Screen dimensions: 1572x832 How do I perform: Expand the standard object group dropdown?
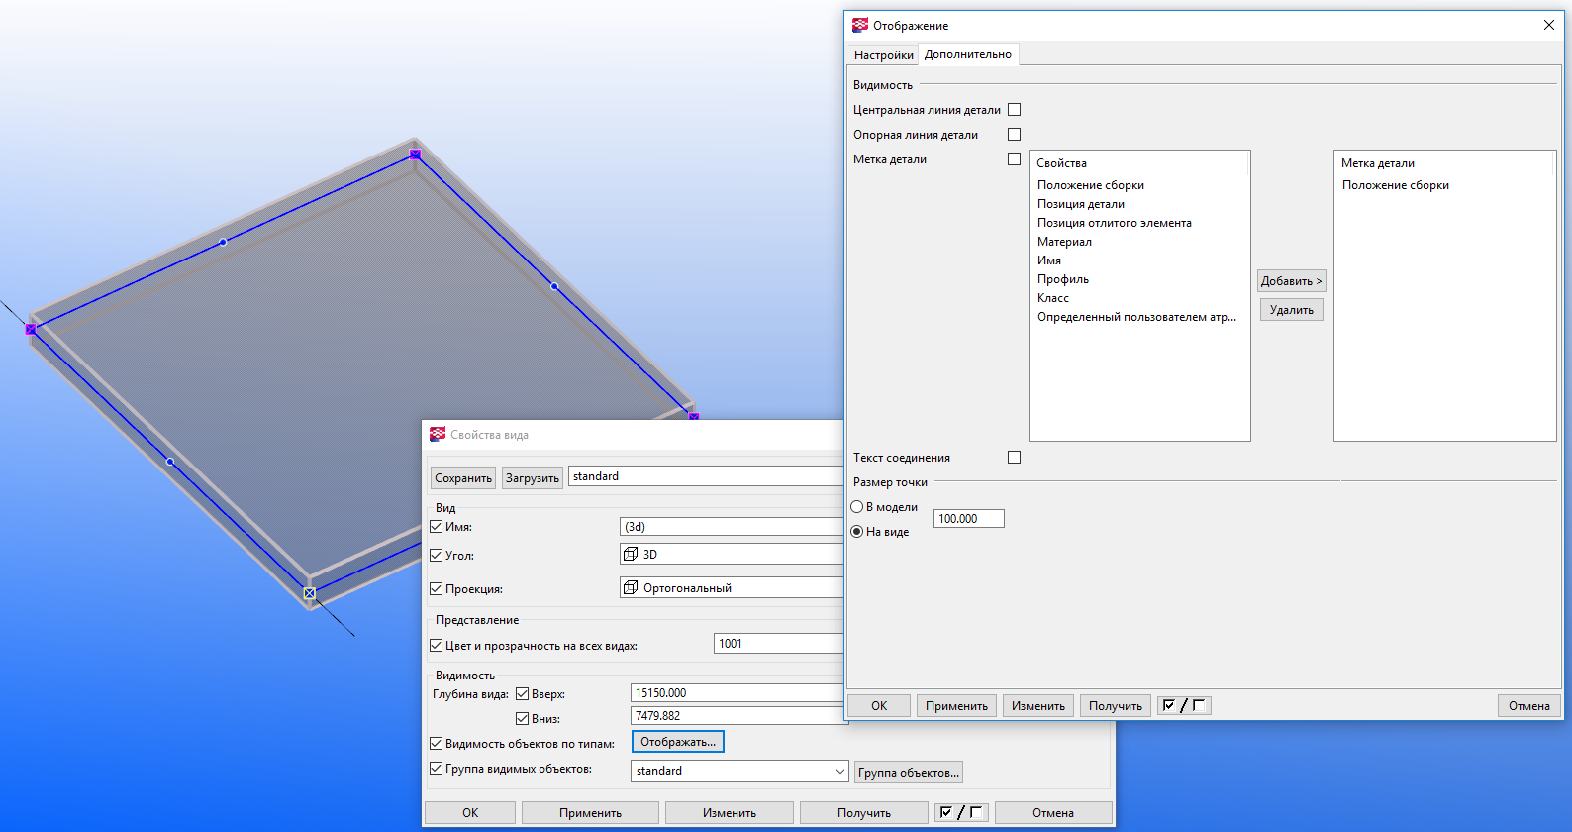839,772
